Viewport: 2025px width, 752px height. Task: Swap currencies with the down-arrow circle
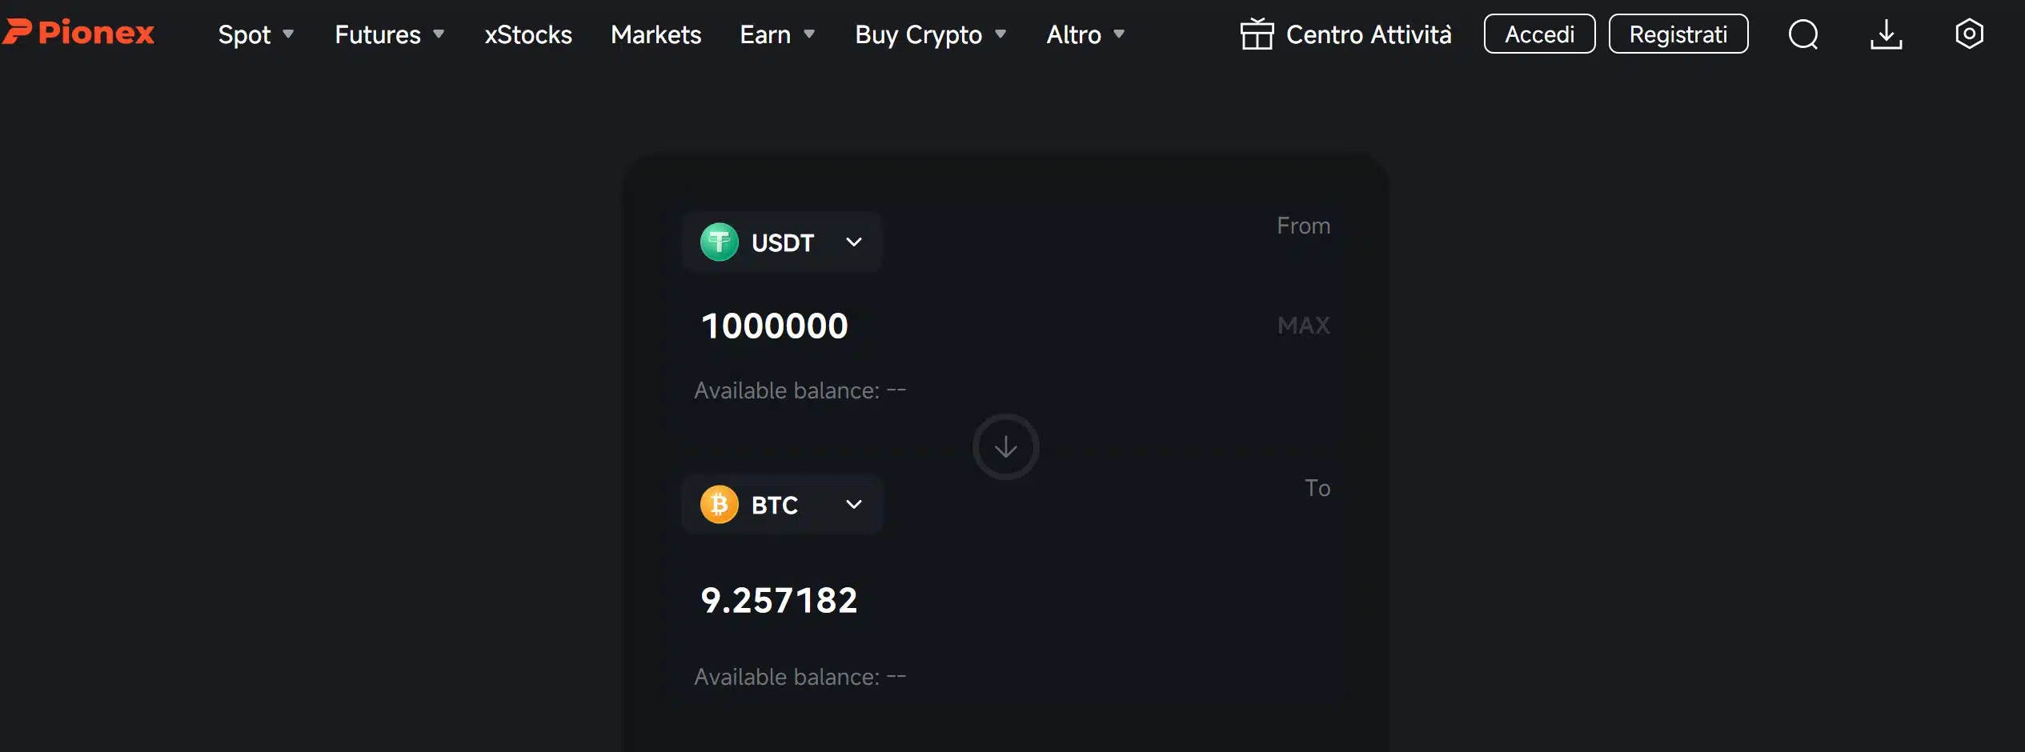click(x=1005, y=446)
